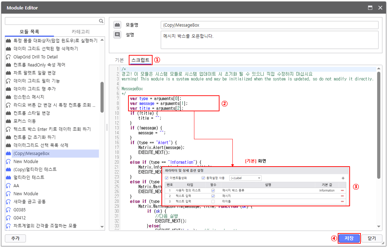Image resolution: width=387 pixels, height=247 pixels.
Task: Toggle the 동작설정 사용 checkbox
Action: coord(203,178)
